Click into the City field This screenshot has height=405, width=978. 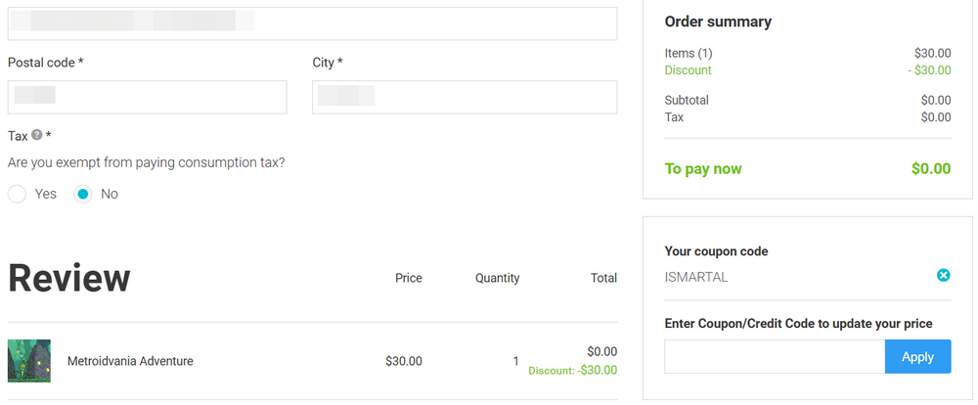coord(465,97)
